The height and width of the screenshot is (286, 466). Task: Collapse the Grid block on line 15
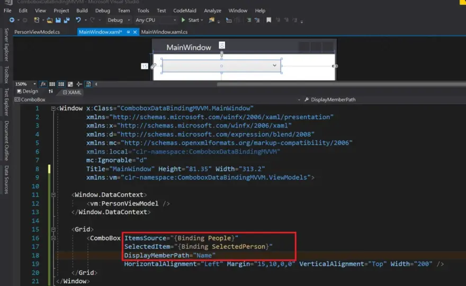pos(53,229)
